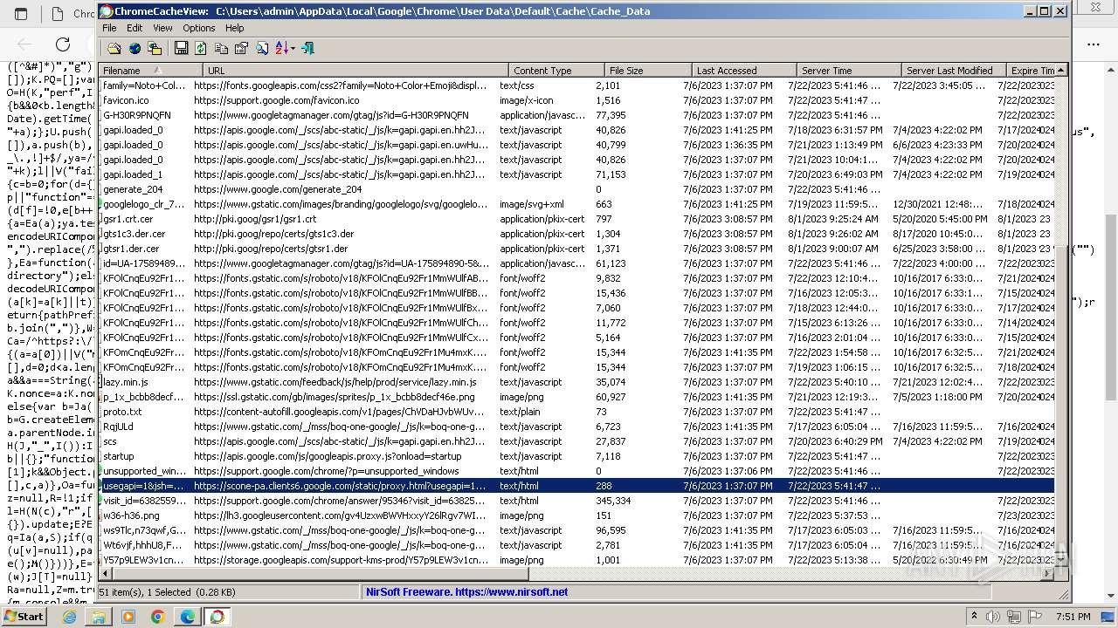Select the startup row

click(576, 456)
